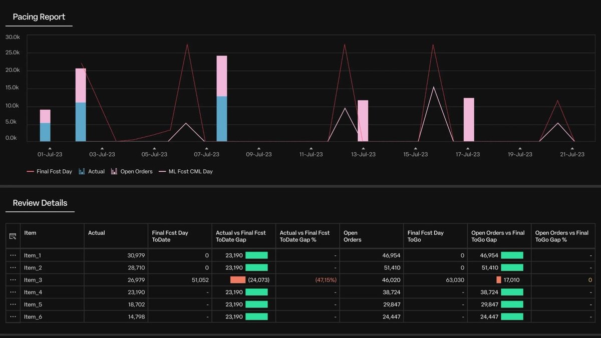The image size is (601, 338).
Task: Open the three-dot menu for Item_3
Action: click(13, 280)
